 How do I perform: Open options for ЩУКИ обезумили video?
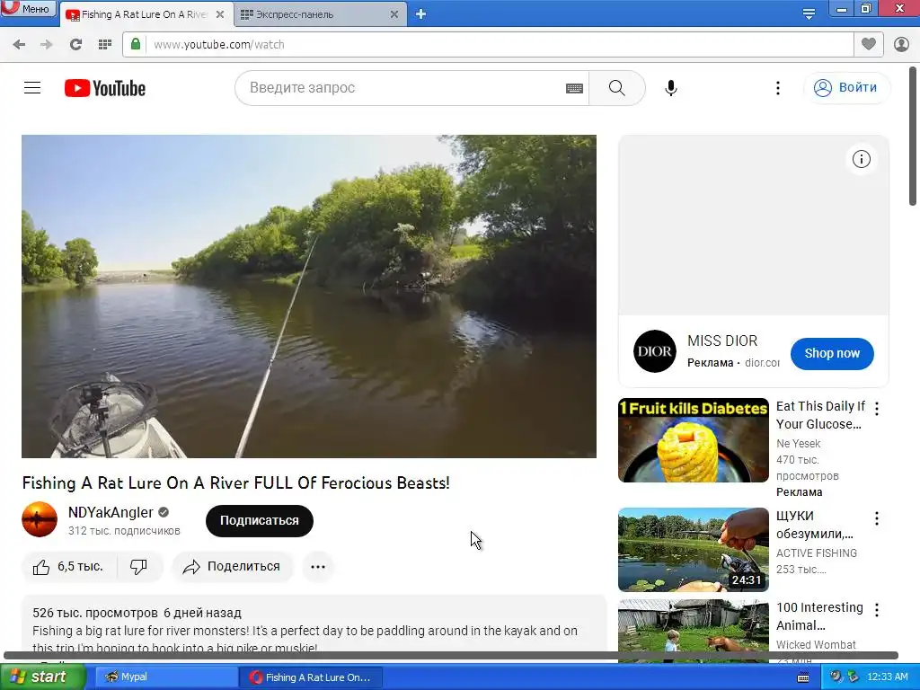[877, 518]
